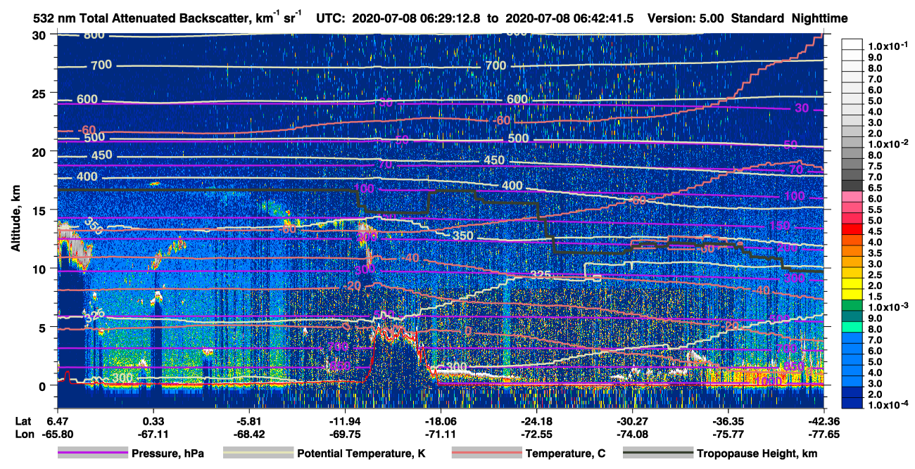
Task: Click the salmon Temperature legend line sample
Action: (486, 454)
